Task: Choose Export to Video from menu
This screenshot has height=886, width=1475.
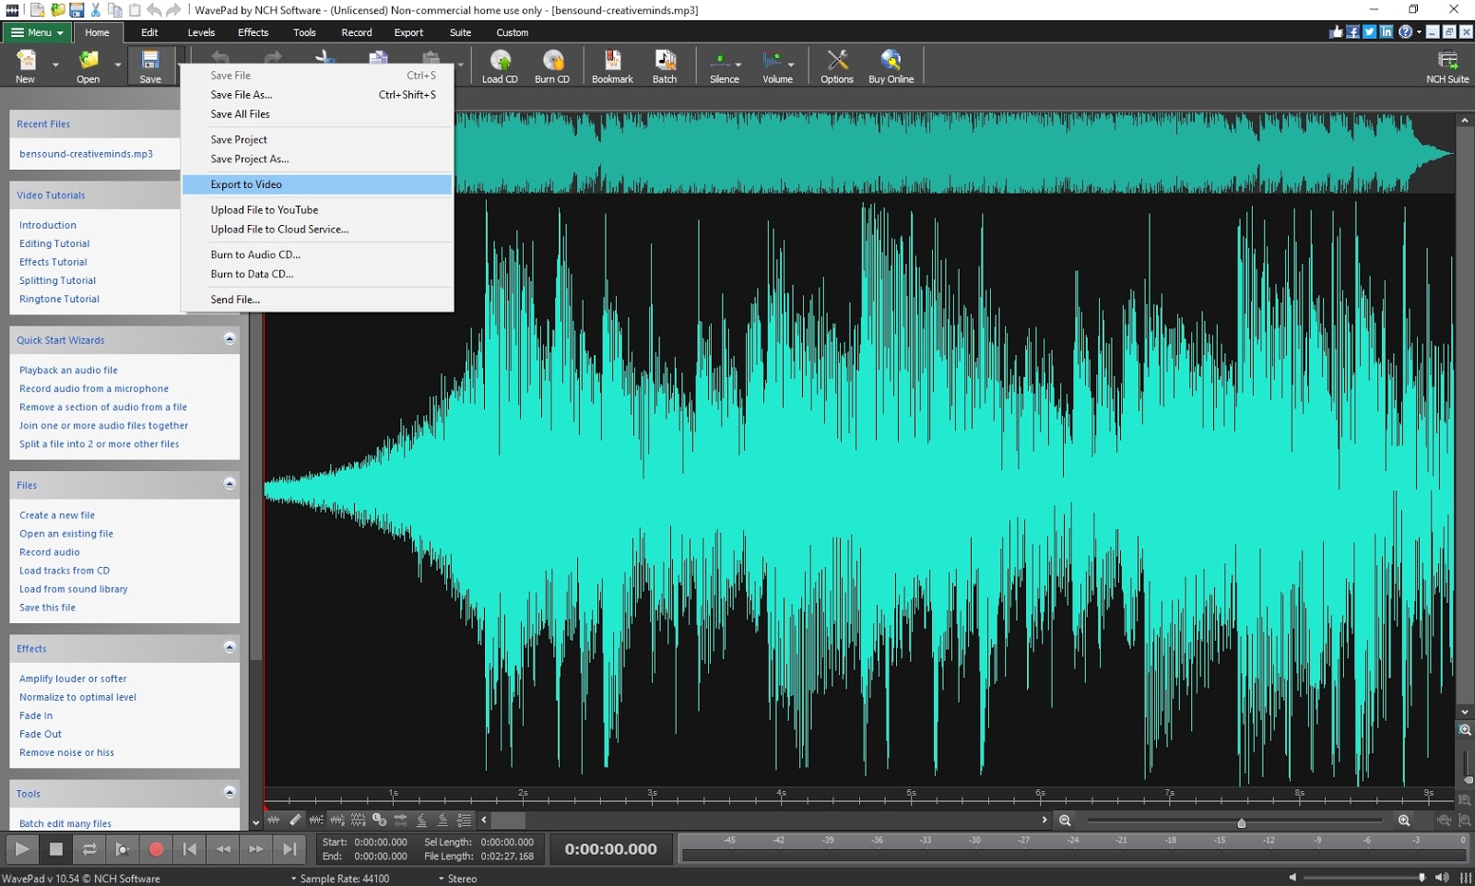Action: [x=246, y=183]
